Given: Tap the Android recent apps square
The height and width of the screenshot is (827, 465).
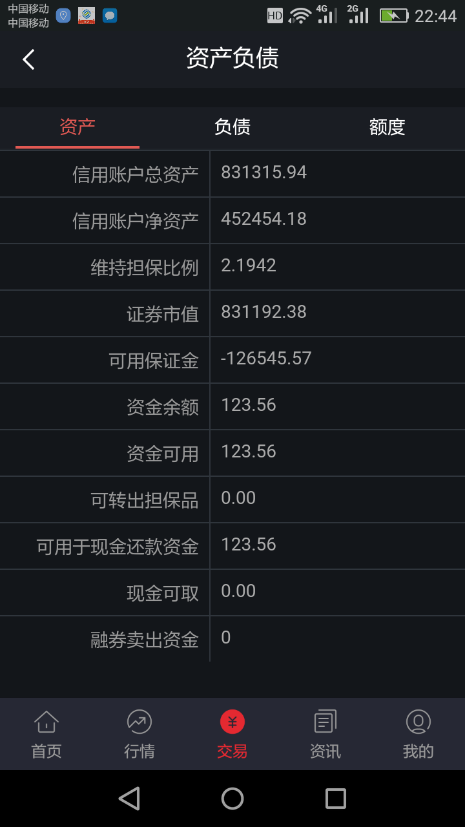Looking at the screenshot, I should (x=336, y=799).
